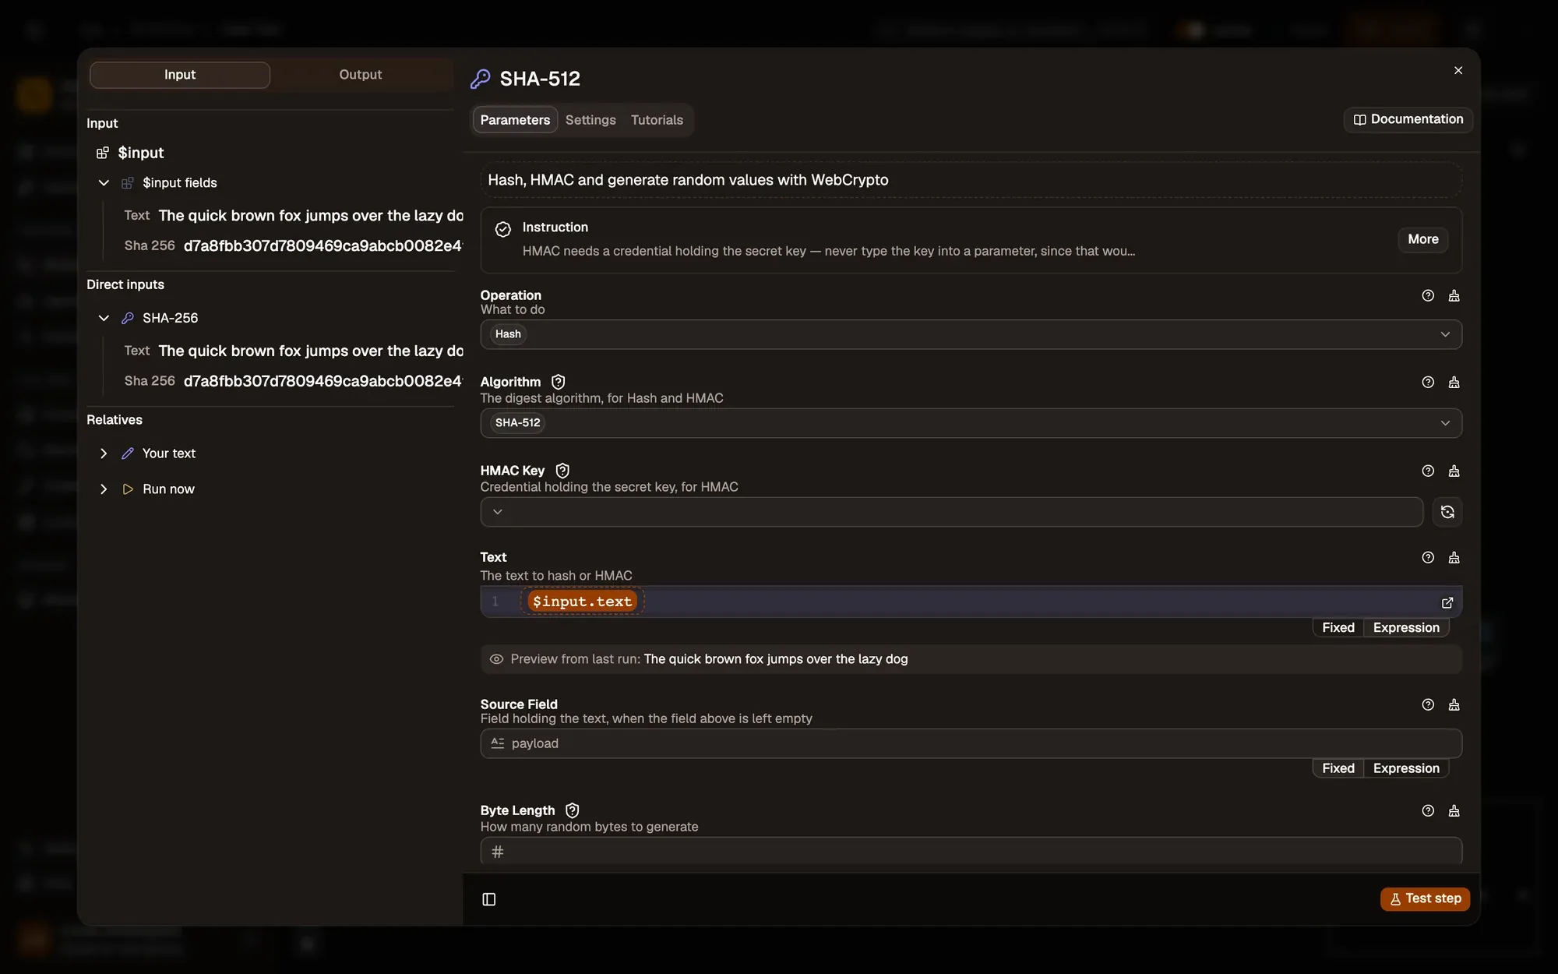Set Source Field mode to Expression
Image resolution: width=1558 pixels, height=974 pixels.
pyautogui.click(x=1406, y=768)
